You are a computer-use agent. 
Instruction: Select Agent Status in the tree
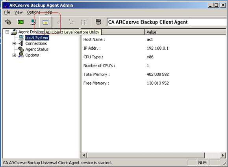pos(37,49)
